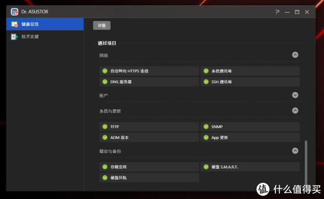This screenshot has width=324, height=199.
Task: Close the Dr. ASUSTOR window
Action: click(307, 12)
